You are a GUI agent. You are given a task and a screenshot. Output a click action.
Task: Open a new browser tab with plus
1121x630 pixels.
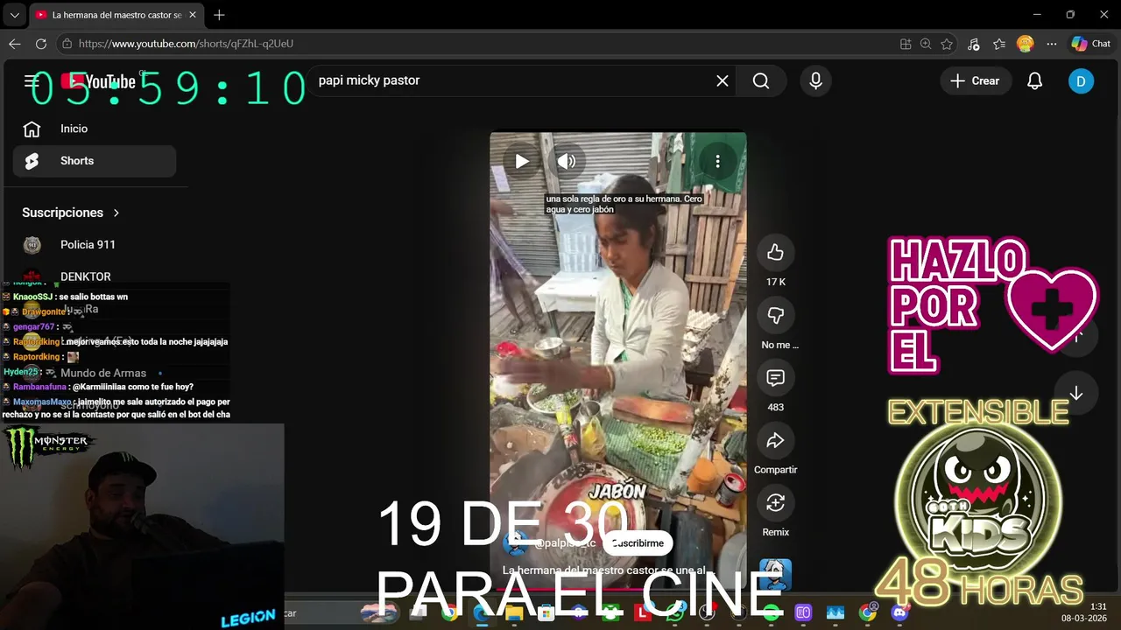[219, 15]
